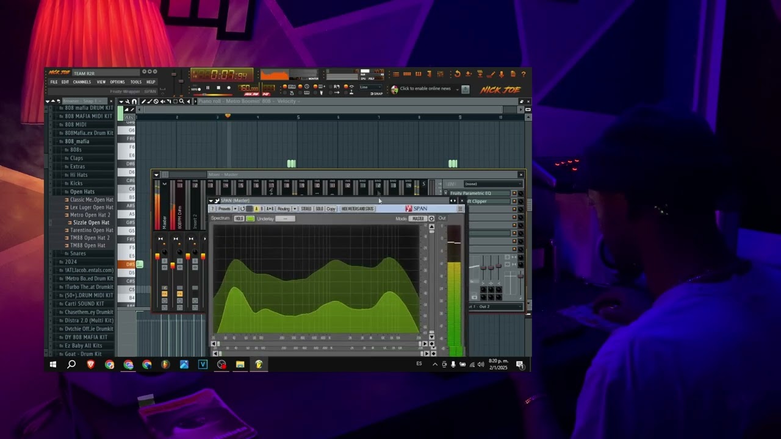781x439 pixels.
Task: Select the zoom magnifier tool in piano roll
Action: point(181,101)
